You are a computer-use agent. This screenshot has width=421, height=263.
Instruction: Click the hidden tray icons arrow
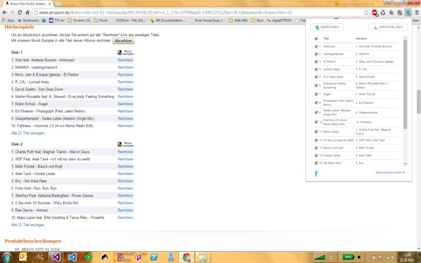click(367, 257)
